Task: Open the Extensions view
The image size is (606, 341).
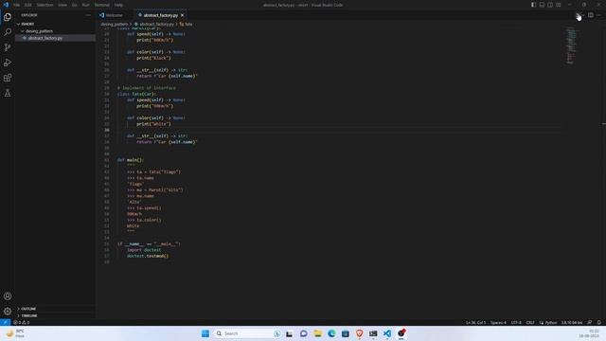Action: [x=8, y=78]
